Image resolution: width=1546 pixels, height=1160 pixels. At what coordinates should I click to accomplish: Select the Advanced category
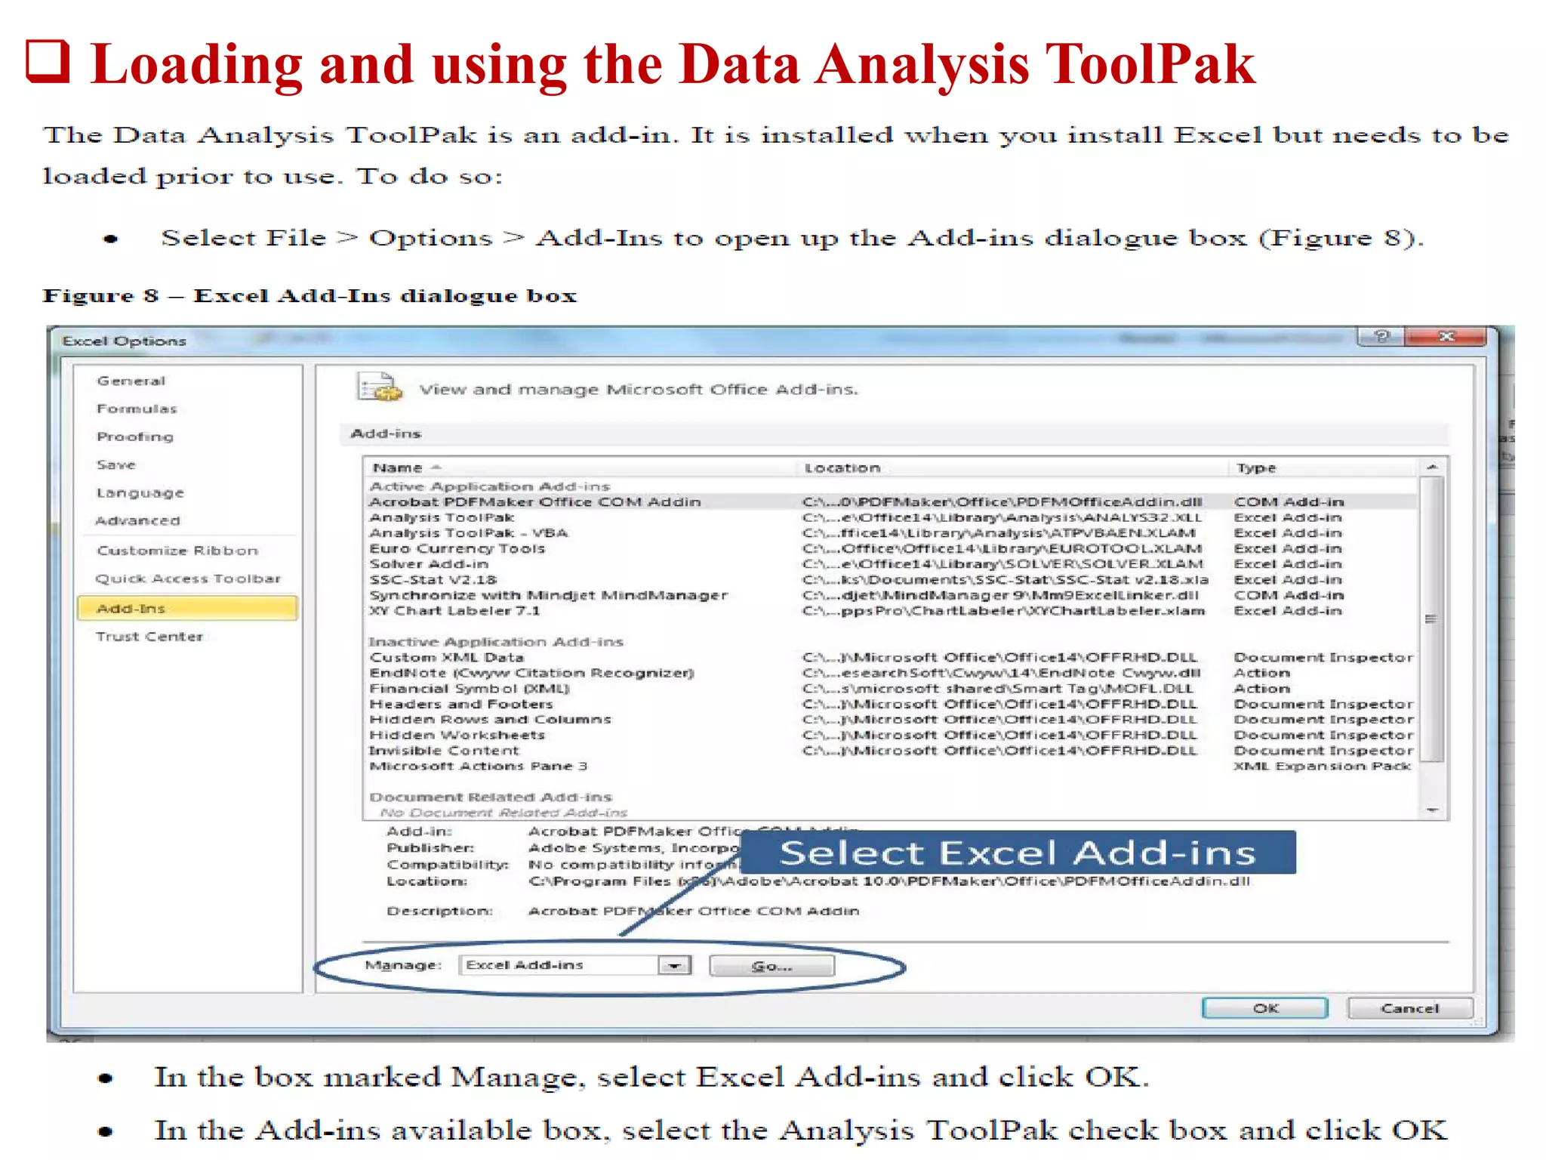tap(138, 520)
